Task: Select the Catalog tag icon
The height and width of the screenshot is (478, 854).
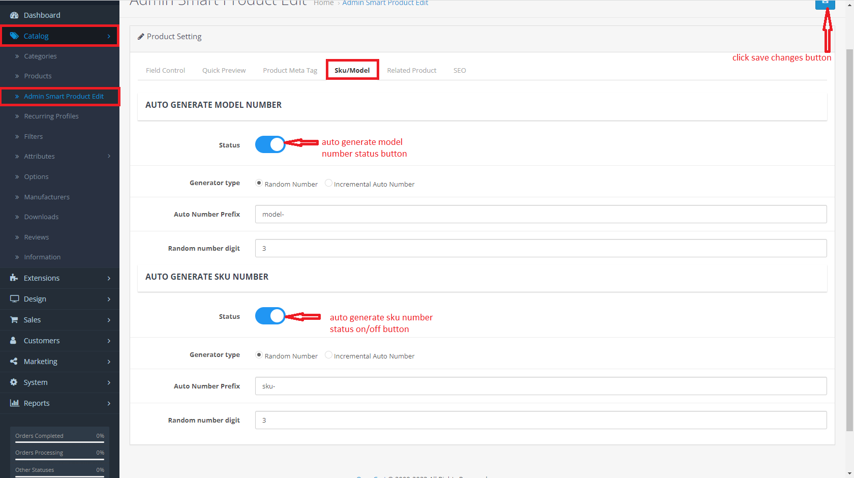Action: [x=14, y=36]
